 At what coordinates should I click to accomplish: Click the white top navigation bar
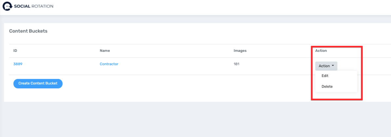click(x=196, y=7)
